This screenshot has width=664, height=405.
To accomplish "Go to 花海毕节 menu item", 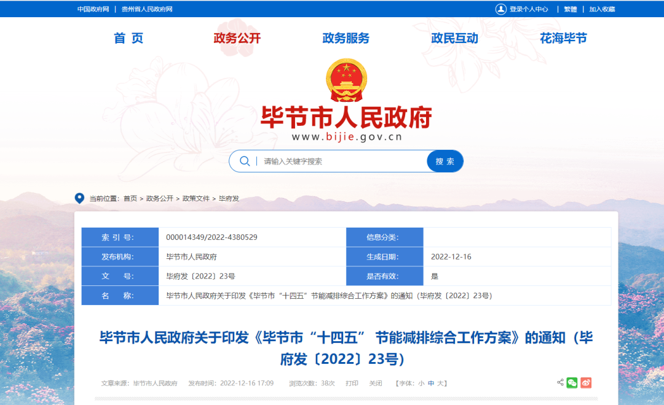I will [x=563, y=38].
